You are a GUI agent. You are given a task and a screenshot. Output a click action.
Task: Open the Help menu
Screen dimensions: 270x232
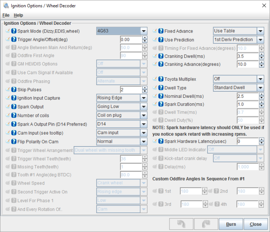[x=18, y=15]
